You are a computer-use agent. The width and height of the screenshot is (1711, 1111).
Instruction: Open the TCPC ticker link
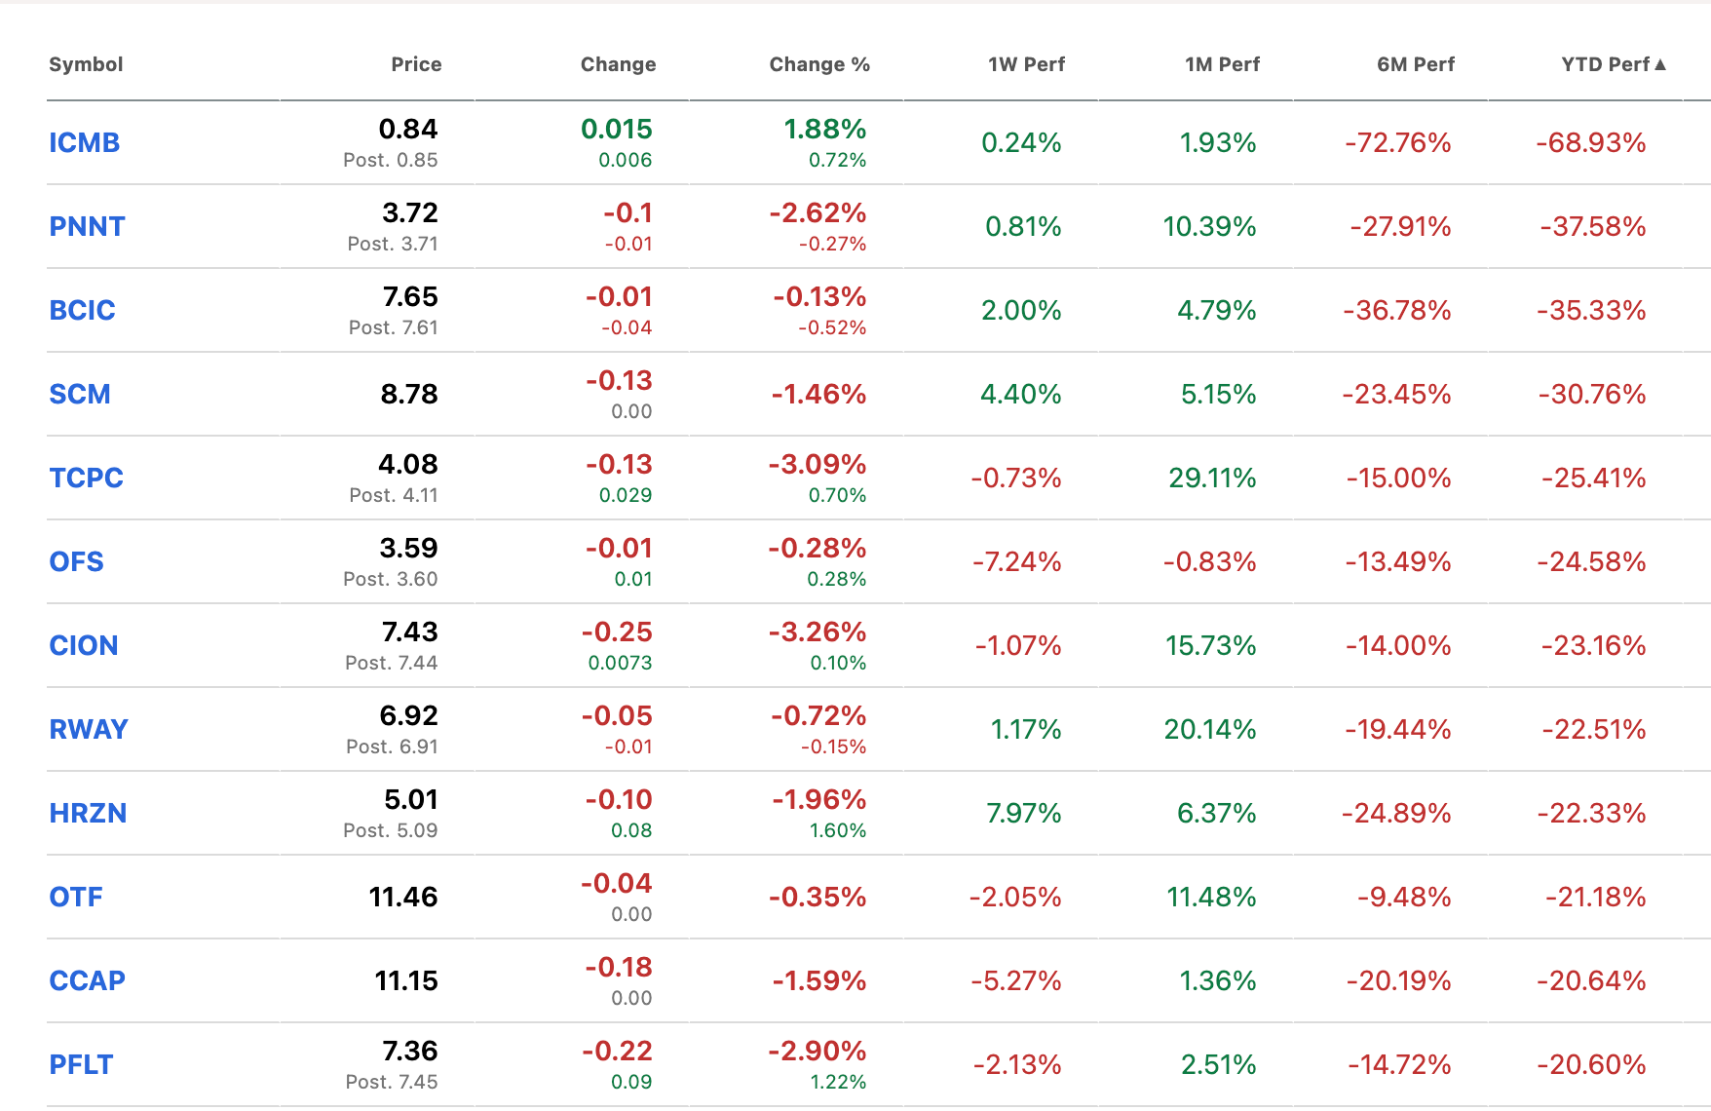(87, 478)
